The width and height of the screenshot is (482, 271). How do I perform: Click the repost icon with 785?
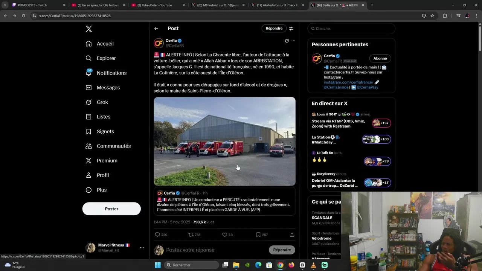tap(194, 234)
